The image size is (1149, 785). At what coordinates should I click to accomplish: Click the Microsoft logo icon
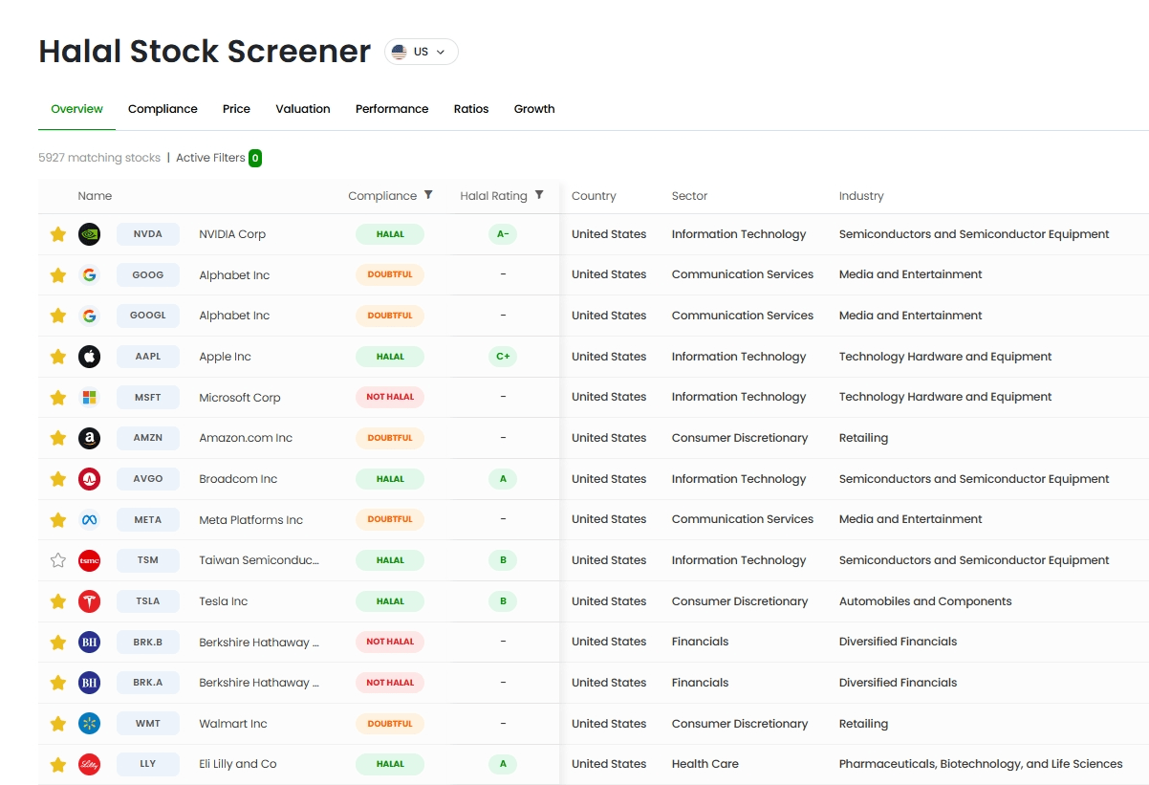89,397
